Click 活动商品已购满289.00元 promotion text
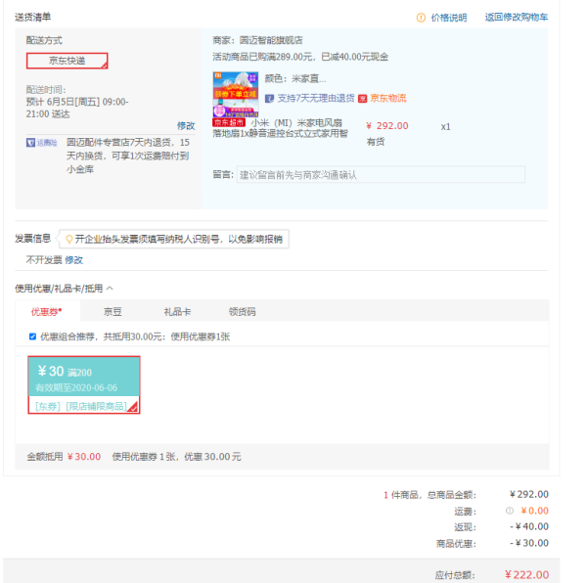The width and height of the screenshot is (587, 583). (300, 57)
